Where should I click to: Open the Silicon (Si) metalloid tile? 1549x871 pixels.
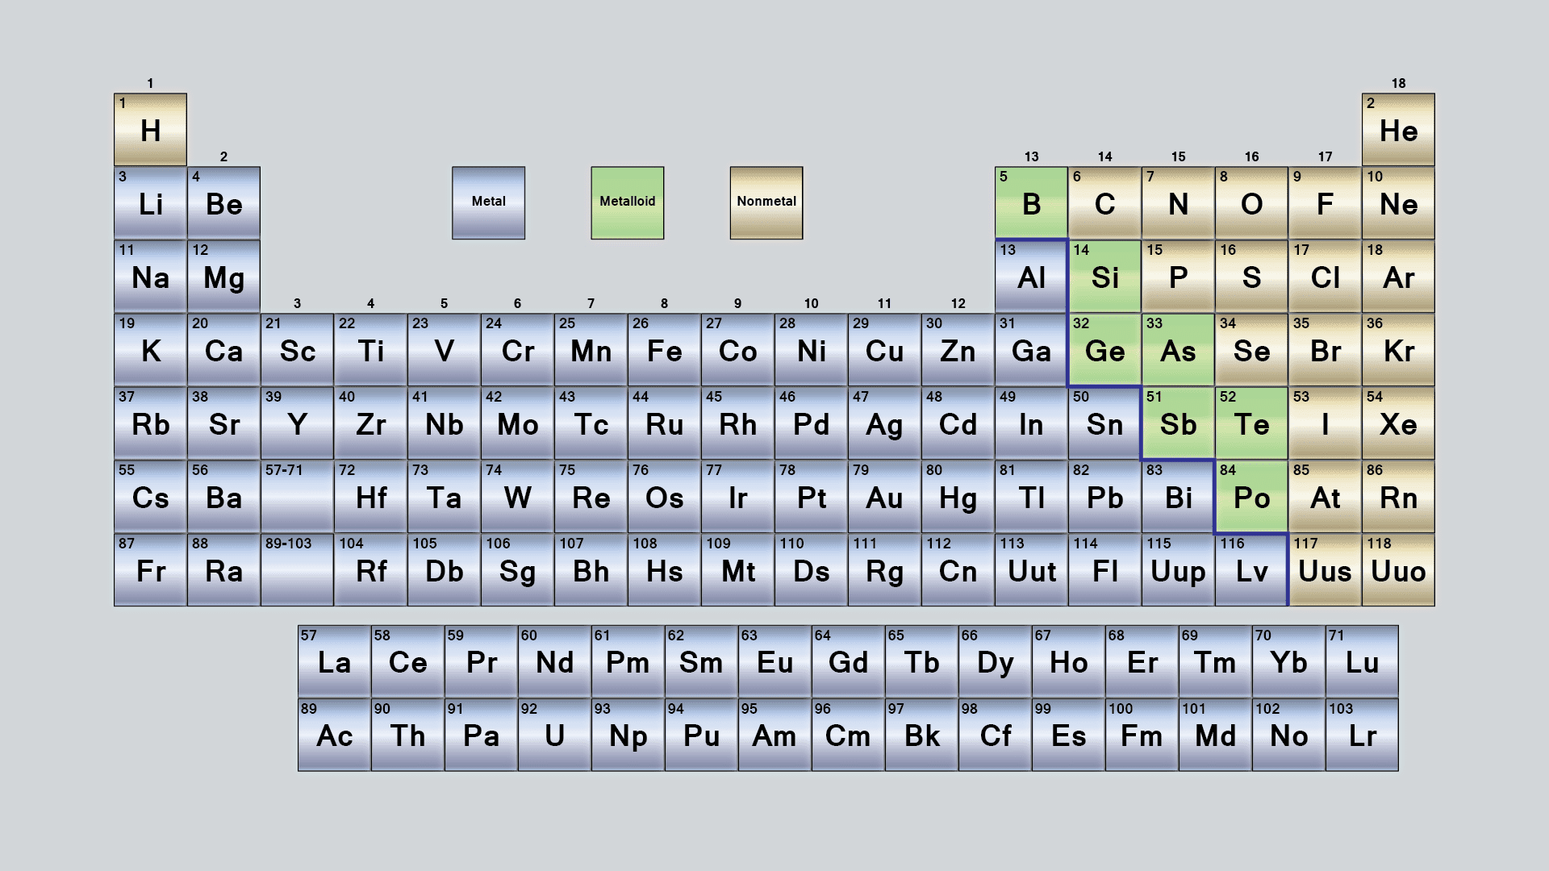(x=1104, y=276)
